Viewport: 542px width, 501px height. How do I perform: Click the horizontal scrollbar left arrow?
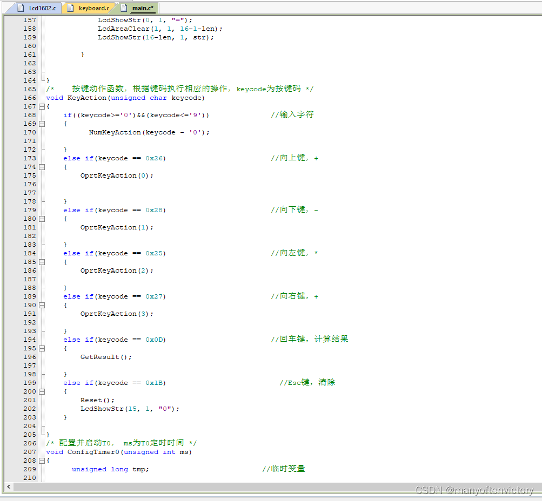click(9, 487)
